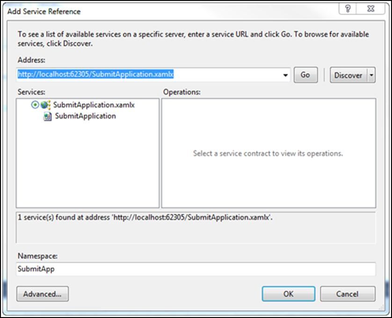Close the Add Service Reference dialog
This screenshot has height=318, width=392.
(371, 9)
